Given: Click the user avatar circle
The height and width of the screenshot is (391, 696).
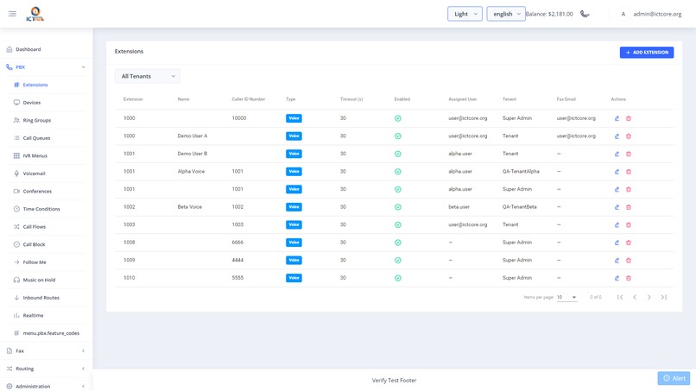Looking at the screenshot, I should pyautogui.click(x=623, y=14).
